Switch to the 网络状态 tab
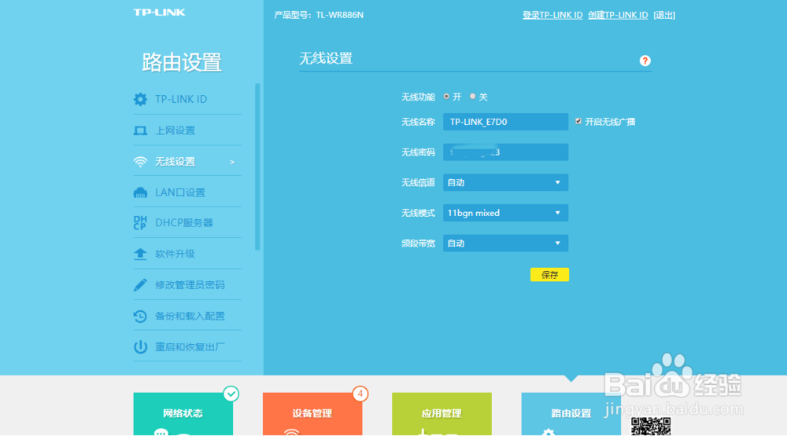 (x=183, y=414)
